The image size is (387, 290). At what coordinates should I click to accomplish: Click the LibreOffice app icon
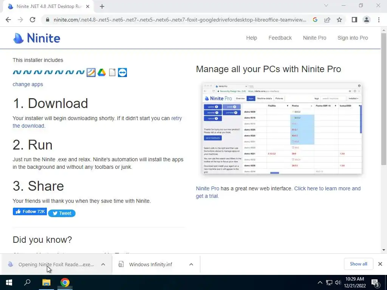(112, 72)
